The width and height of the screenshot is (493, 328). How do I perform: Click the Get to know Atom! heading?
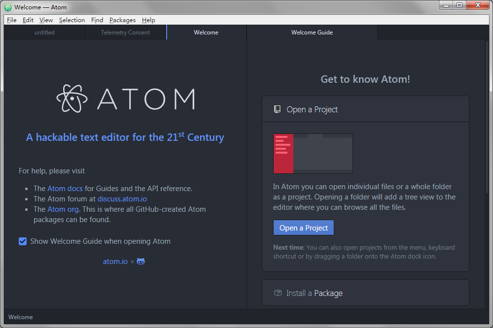click(x=365, y=79)
